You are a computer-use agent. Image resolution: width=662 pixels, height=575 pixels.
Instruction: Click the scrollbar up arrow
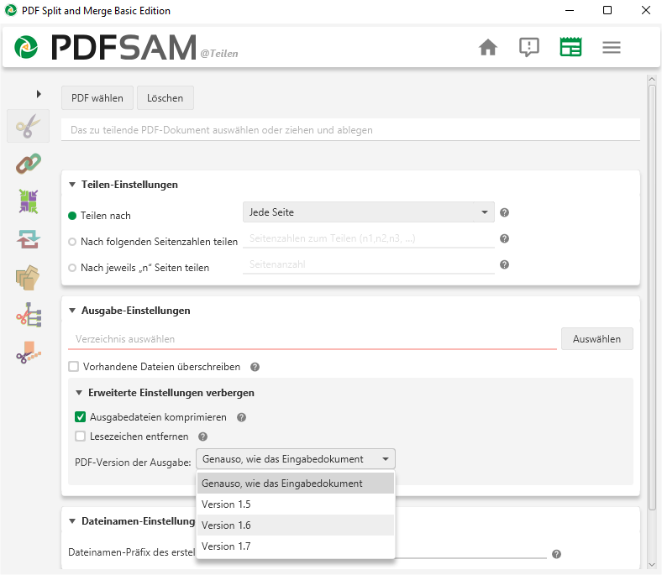click(x=652, y=79)
